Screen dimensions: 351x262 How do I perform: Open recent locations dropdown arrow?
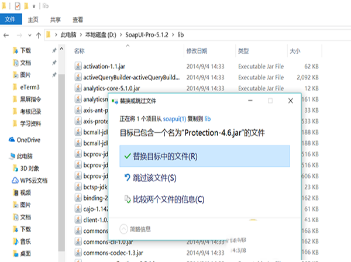point(30,35)
